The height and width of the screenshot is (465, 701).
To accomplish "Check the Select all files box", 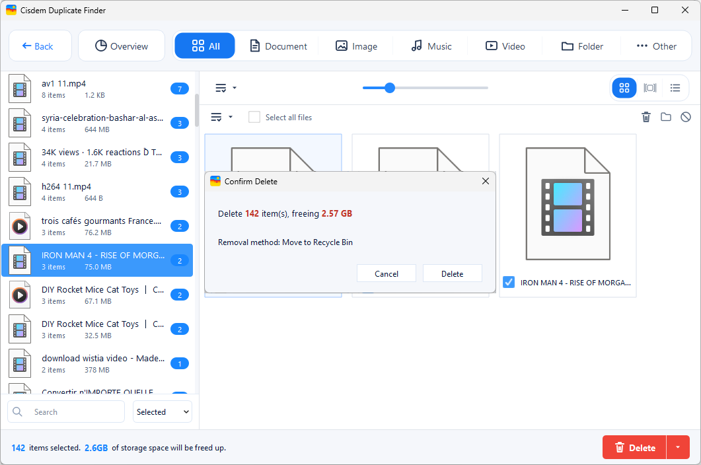I will coord(254,117).
